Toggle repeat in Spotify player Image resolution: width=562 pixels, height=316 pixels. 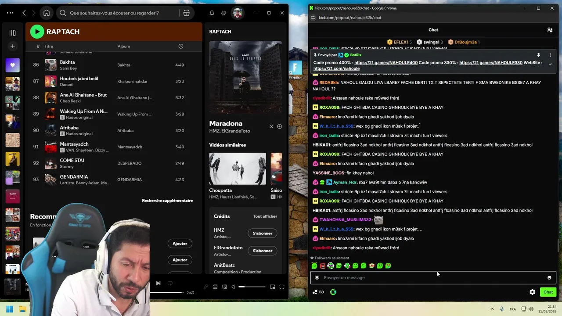(x=170, y=283)
